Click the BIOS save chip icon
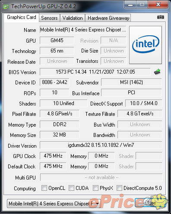171x214 pixels. tap(157, 72)
